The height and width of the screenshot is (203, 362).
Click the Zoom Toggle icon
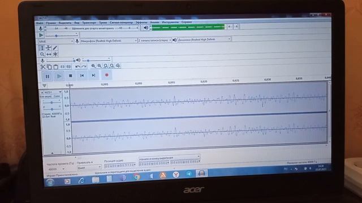[x=118, y=66]
